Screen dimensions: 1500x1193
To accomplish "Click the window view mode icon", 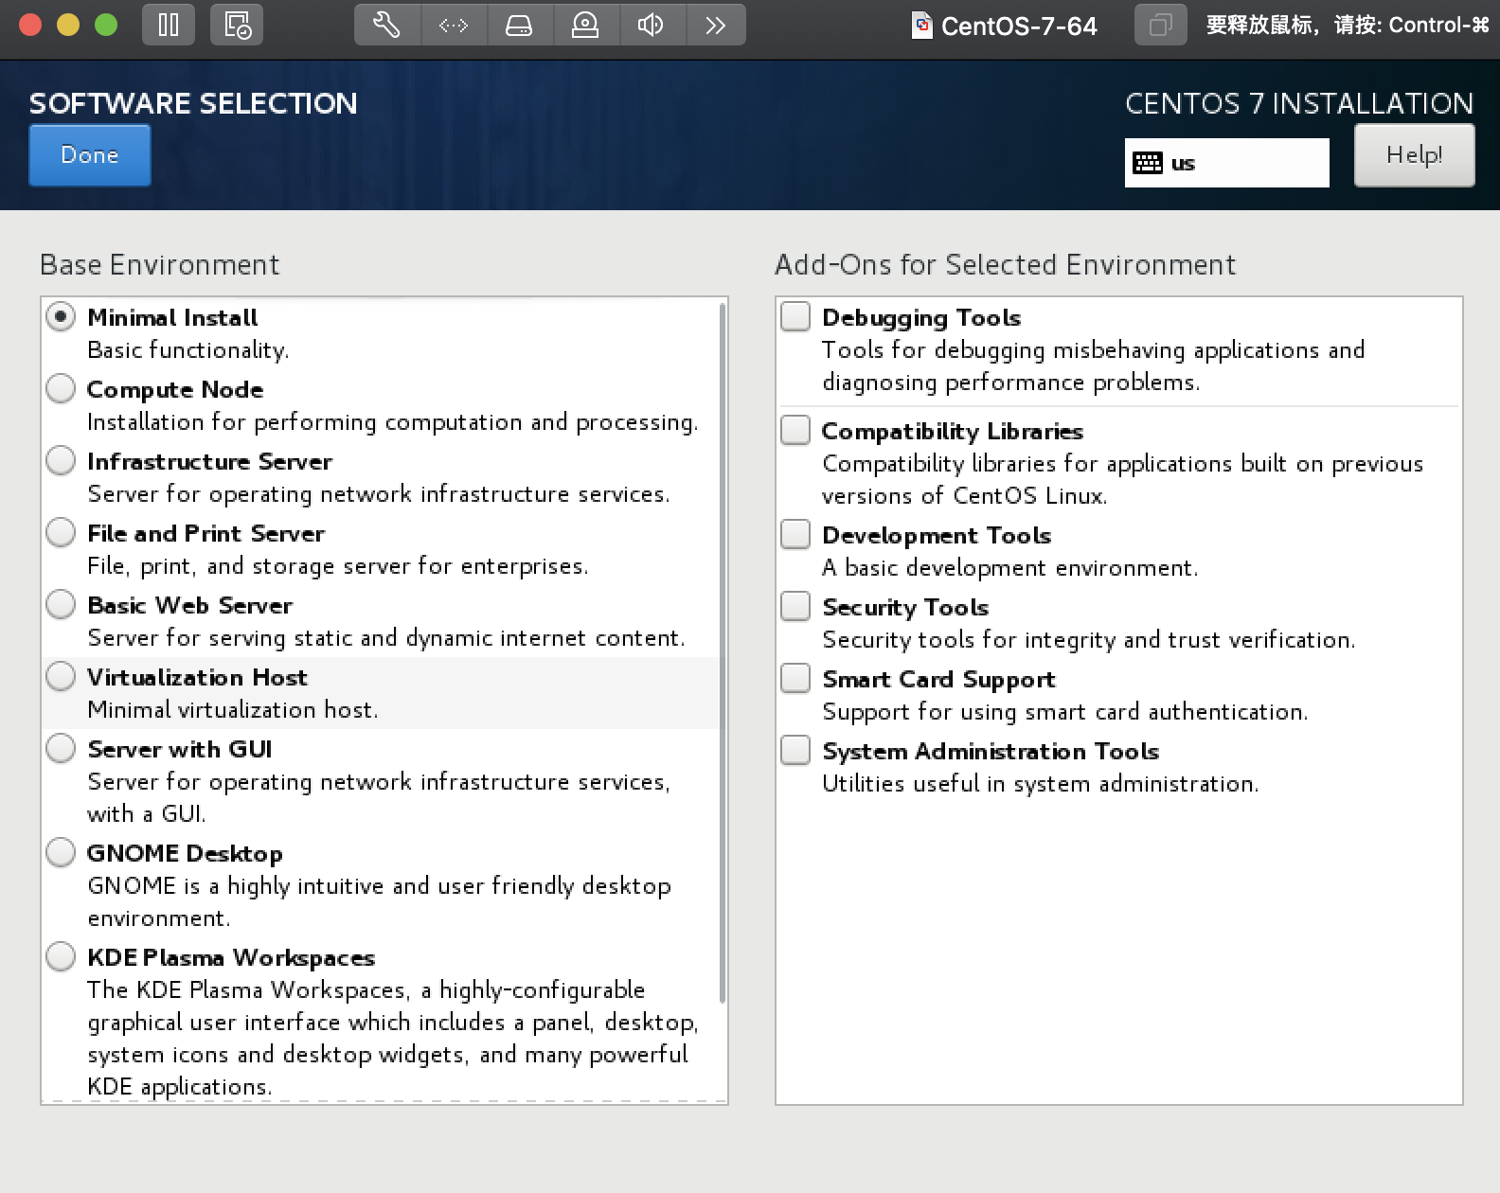I will 1160,25.
